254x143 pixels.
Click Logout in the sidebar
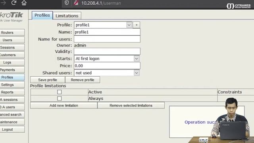12,129
